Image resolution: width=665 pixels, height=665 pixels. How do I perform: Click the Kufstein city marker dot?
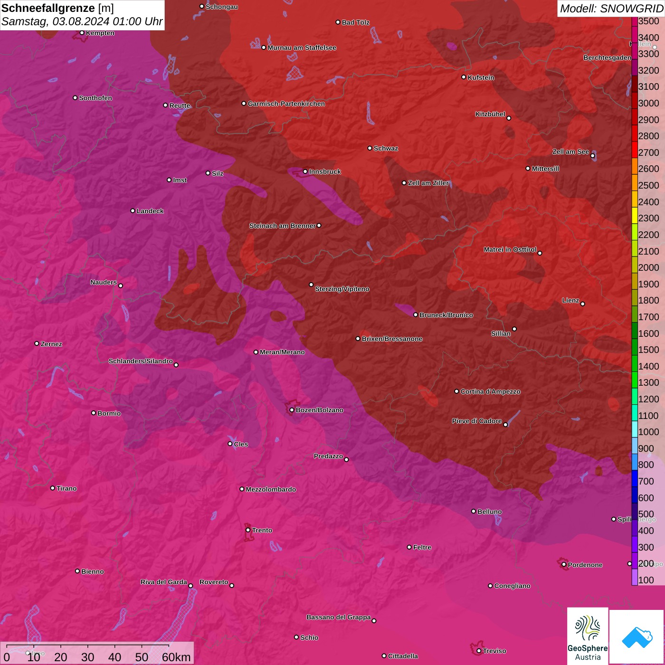click(464, 77)
